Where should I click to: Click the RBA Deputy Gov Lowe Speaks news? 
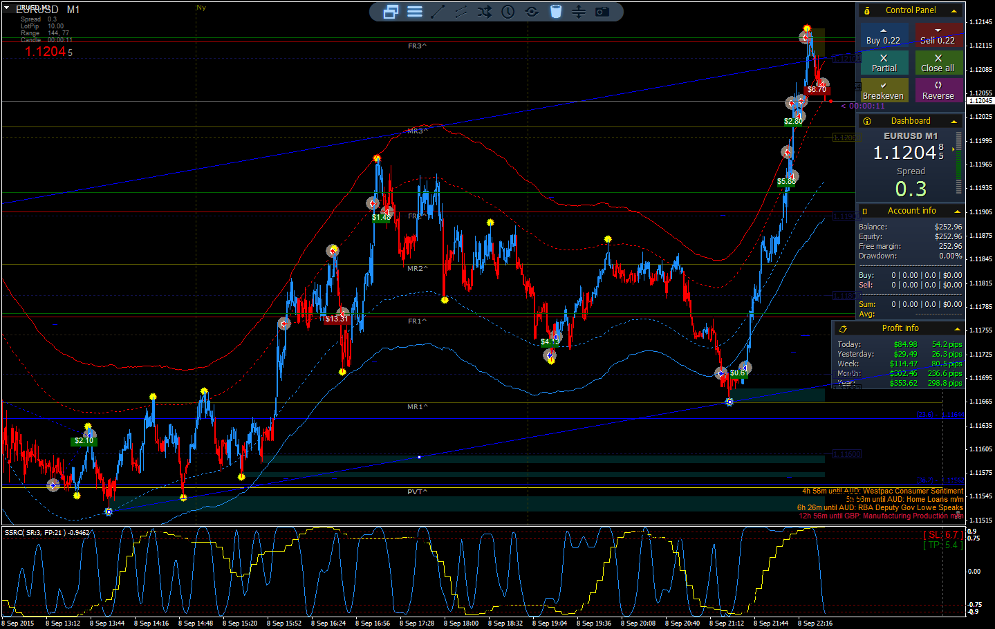[880, 507]
